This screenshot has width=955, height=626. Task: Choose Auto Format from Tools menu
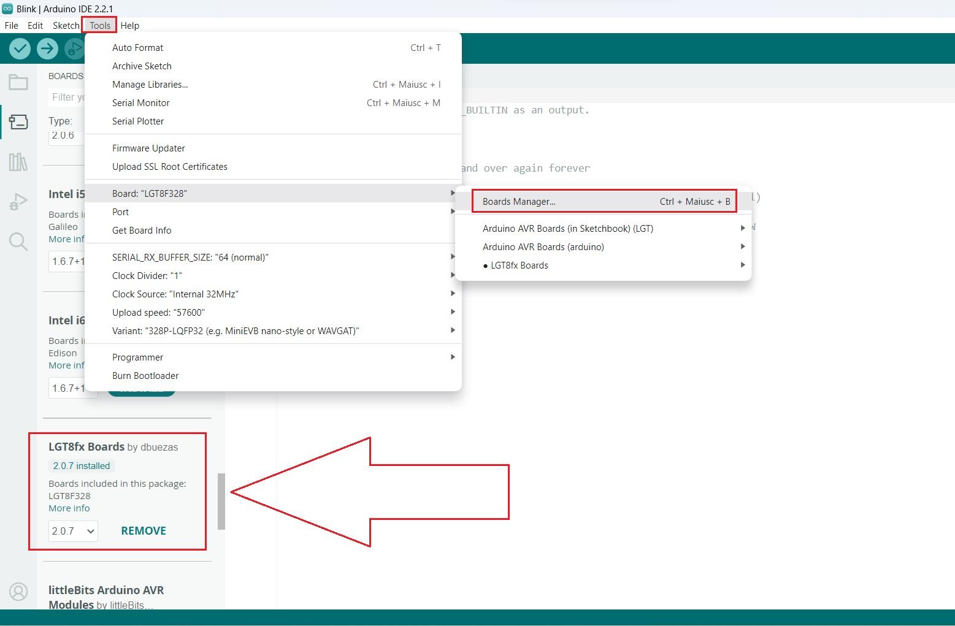tap(273, 47)
